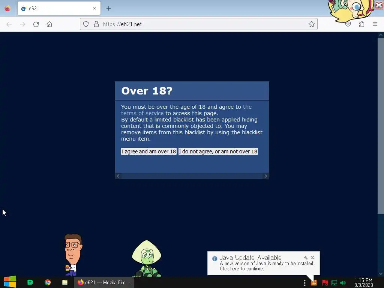The image size is (384, 288).
Task: Reload the e621 page
Action: [x=36, y=24]
